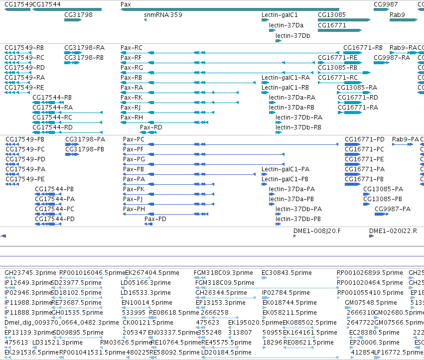Click transcript CG9987-RA
424x360 pixels.
392,58
